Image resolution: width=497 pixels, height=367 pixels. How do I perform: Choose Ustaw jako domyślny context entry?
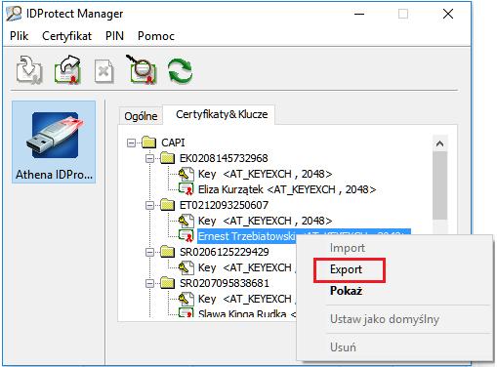(385, 319)
